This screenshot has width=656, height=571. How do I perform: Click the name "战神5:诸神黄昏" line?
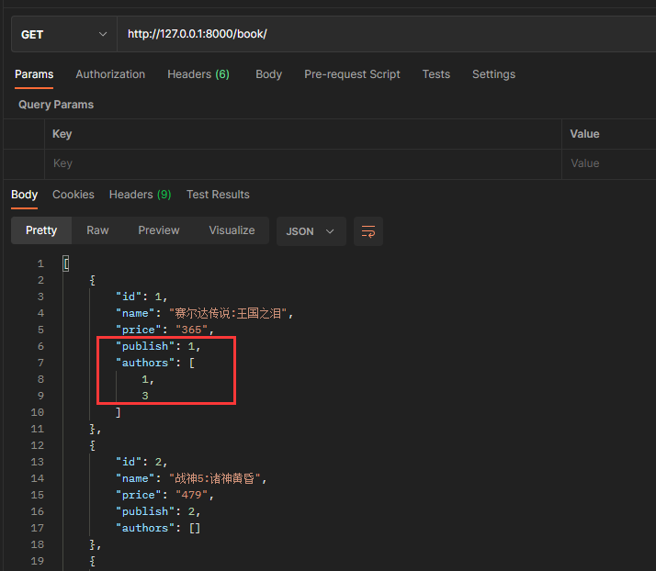pos(192,478)
